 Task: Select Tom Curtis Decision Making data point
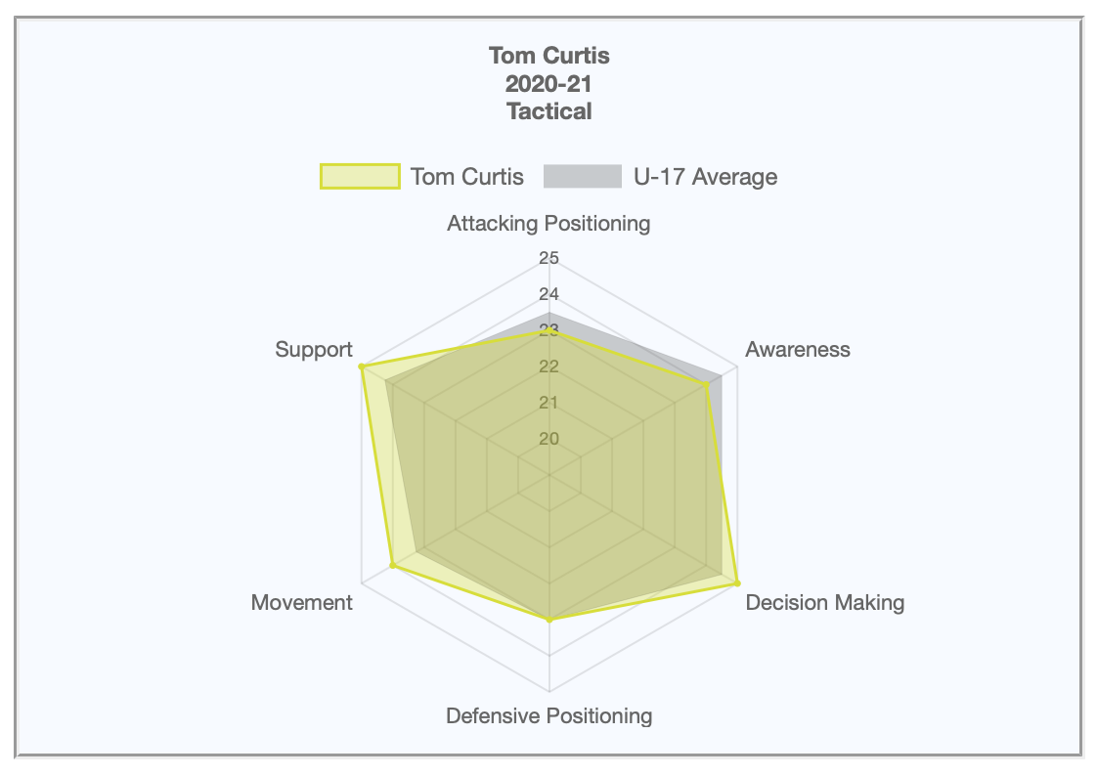tap(737, 583)
